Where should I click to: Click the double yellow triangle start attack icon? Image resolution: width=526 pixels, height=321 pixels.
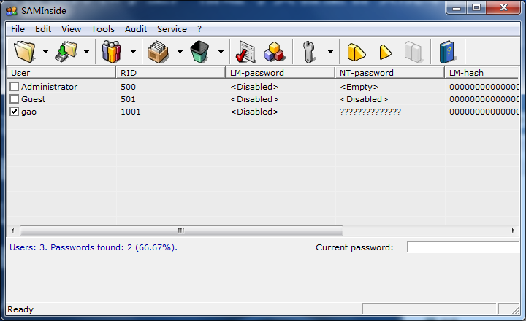pyautogui.click(x=357, y=53)
